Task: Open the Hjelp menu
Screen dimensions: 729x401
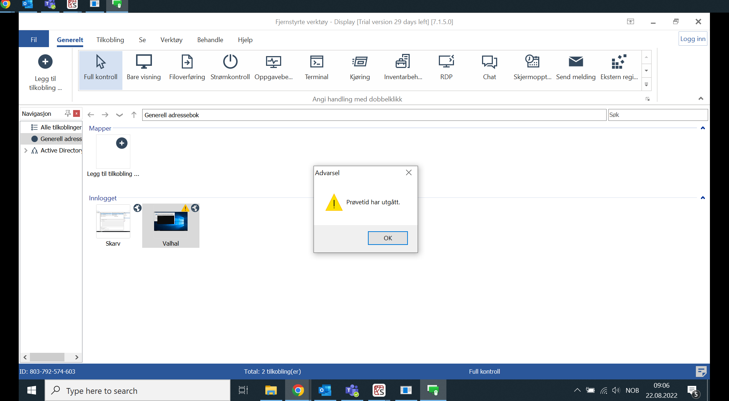Action: (x=245, y=40)
